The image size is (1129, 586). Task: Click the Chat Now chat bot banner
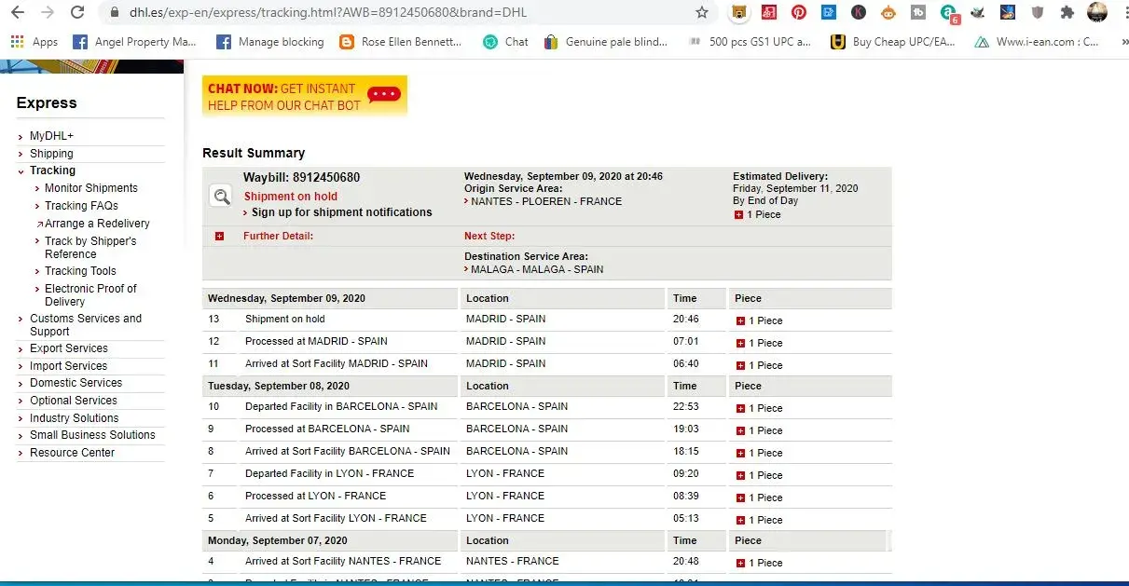click(305, 96)
